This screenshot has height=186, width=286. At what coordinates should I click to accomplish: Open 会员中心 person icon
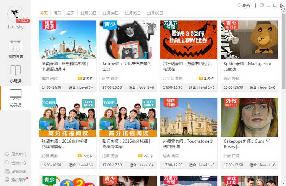coord(7,162)
